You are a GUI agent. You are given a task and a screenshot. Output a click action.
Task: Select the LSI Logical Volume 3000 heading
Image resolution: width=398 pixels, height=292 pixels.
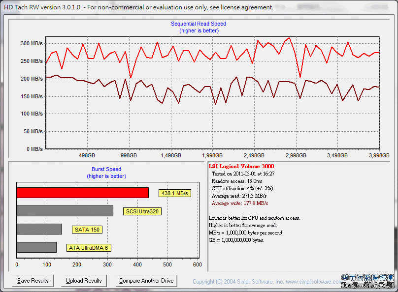pyautogui.click(x=241, y=167)
